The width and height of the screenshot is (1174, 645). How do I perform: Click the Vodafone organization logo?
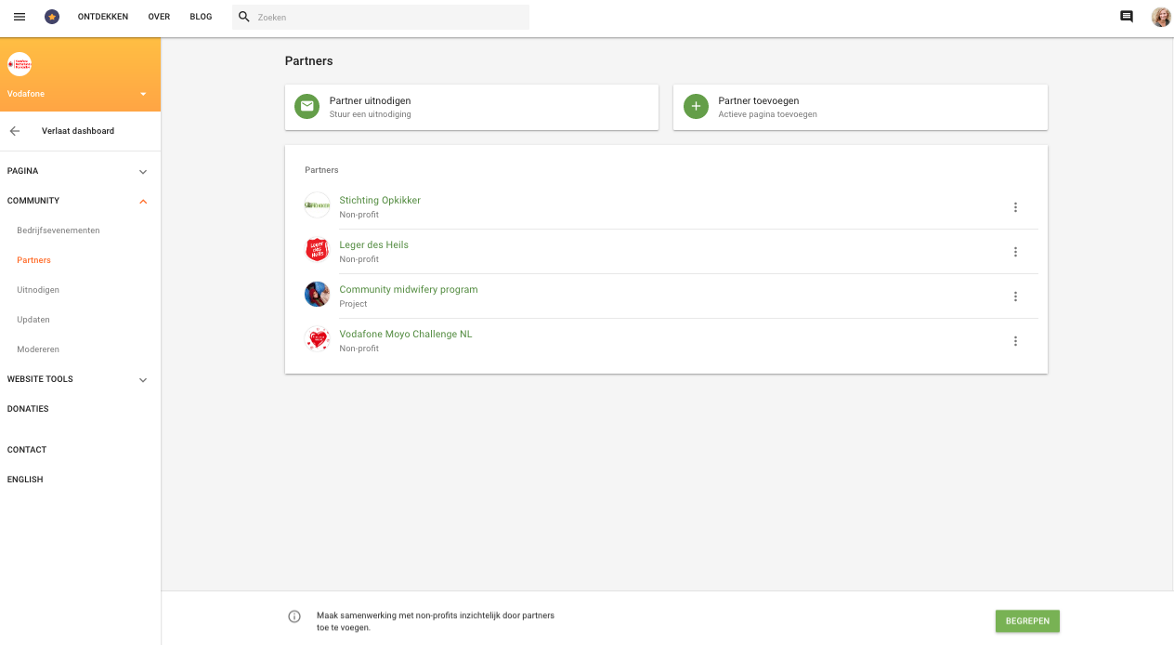[x=20, y=63]
